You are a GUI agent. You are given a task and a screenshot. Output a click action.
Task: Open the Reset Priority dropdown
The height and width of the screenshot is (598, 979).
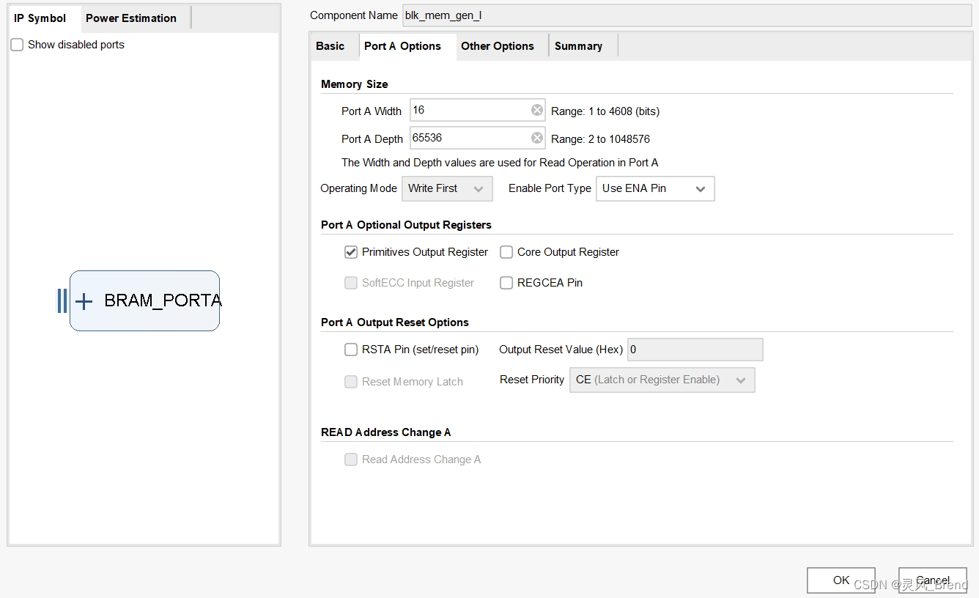[x=662, y=380]
